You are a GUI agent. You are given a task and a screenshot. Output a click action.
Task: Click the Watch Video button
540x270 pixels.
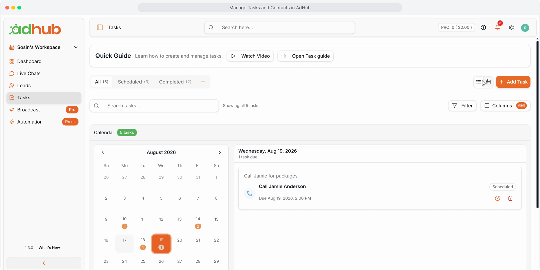[250, 56]
